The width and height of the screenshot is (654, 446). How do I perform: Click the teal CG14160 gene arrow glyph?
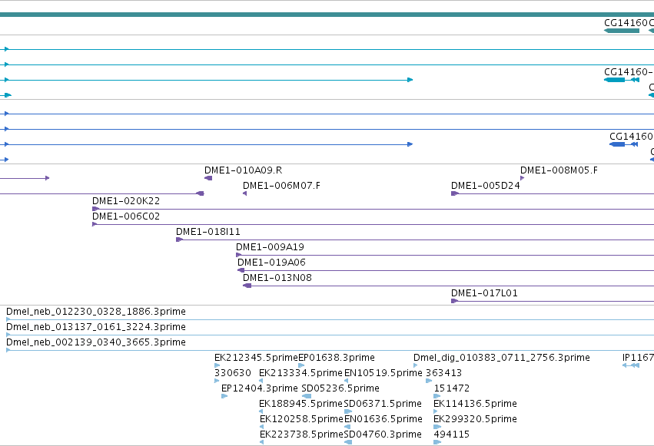coord(622,31)
